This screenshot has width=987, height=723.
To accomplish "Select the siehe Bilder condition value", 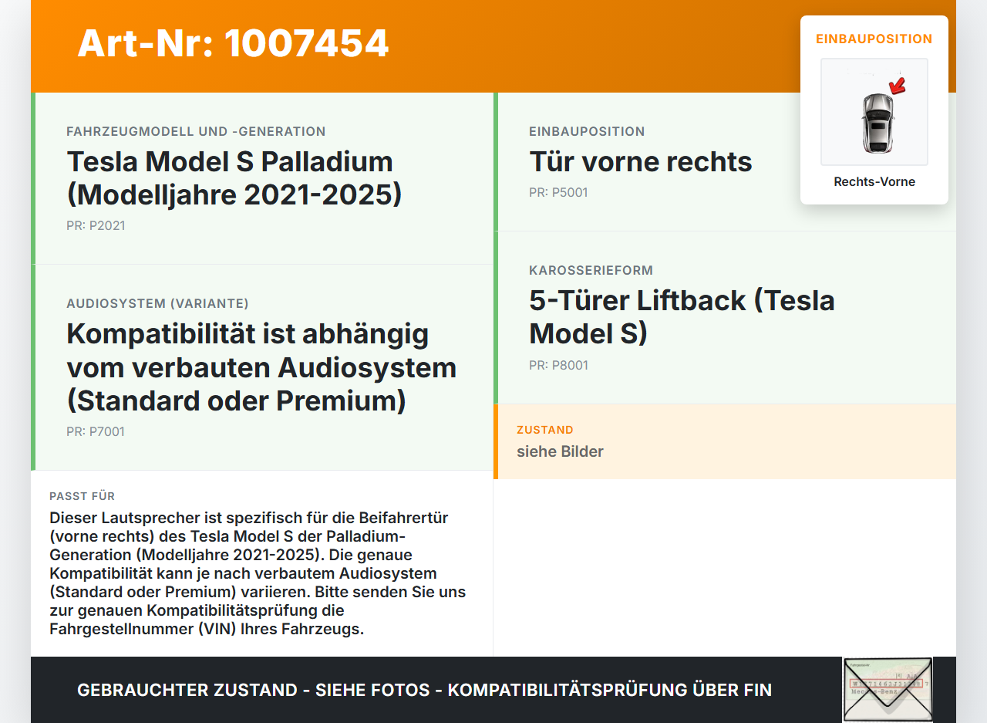I will point(560,451).
